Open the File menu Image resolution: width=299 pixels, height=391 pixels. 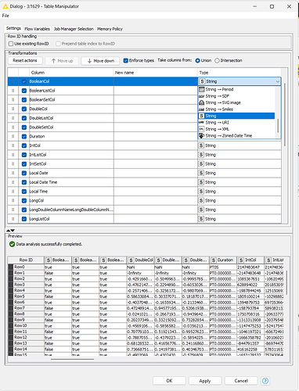pos(5,16)
